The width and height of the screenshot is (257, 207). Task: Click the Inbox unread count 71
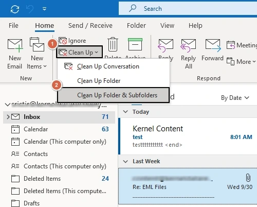pyautogui.click(x=105, y=117)
